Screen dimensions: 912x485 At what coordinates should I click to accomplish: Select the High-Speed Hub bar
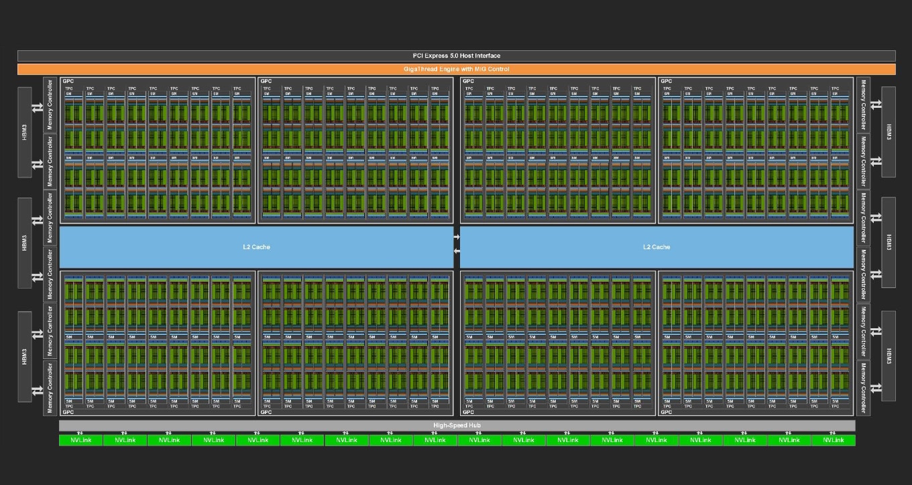(457, 425)
